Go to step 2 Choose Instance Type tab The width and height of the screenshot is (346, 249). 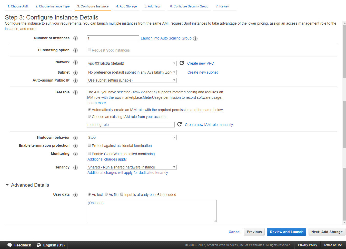[x=53, y=6]
